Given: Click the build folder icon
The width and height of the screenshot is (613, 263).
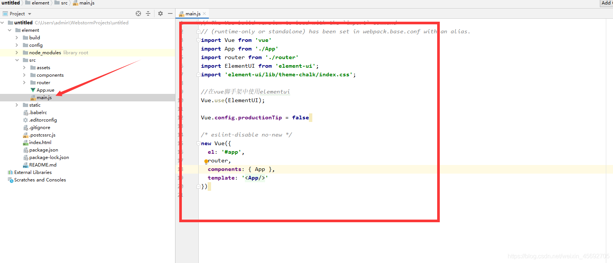Looking at the screenshot, I should 25,38.
